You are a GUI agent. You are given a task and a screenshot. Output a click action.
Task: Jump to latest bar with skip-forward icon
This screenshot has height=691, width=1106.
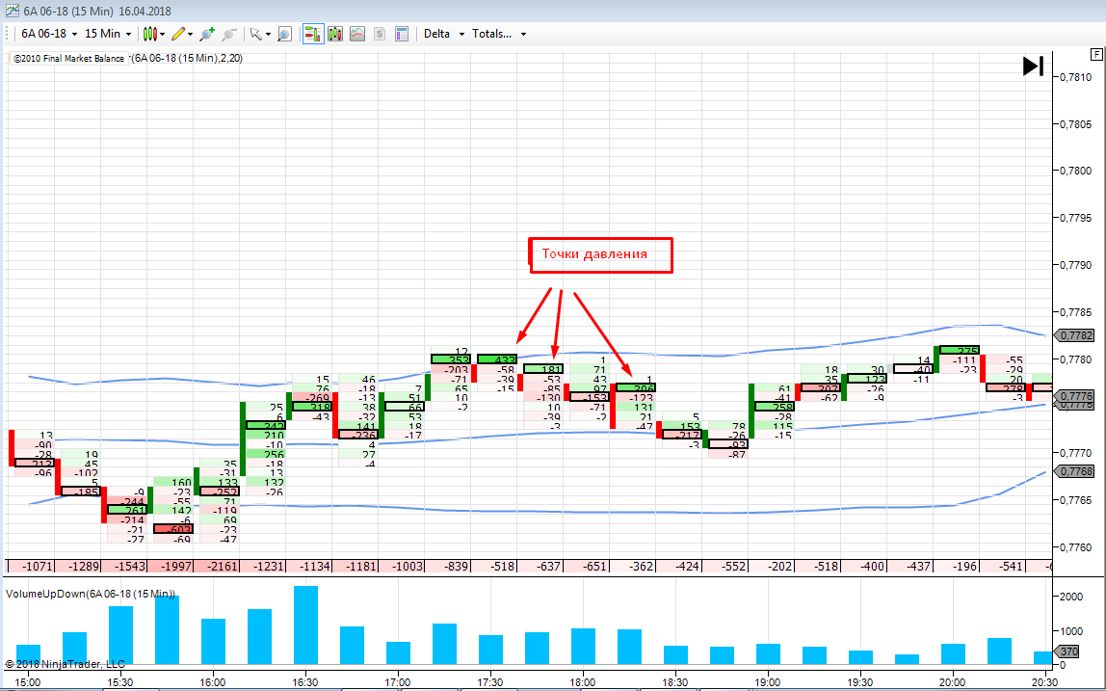(1034, 66)
